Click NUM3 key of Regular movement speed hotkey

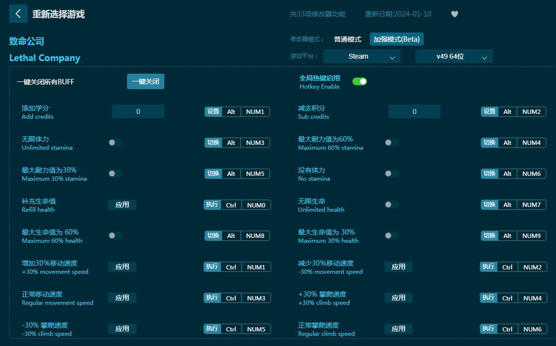pyautogui.click(x=256, y=298)
